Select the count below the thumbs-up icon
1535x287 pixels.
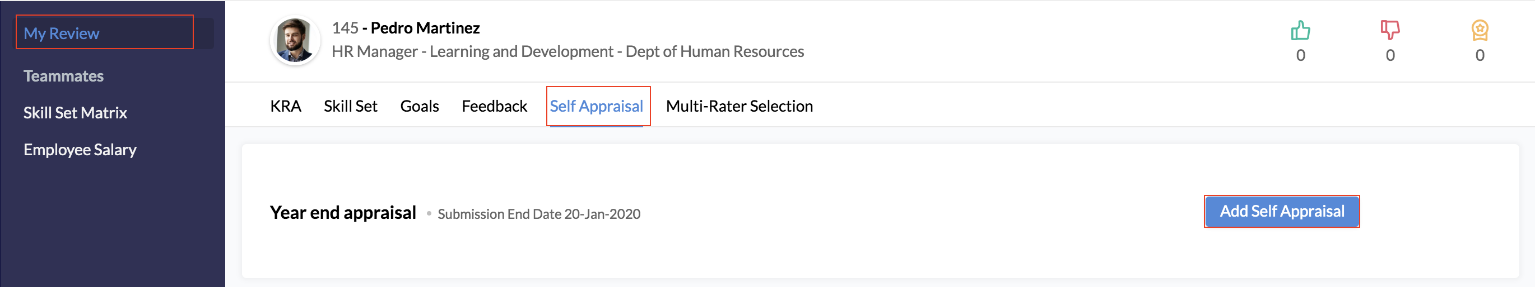coord(1300,55)
